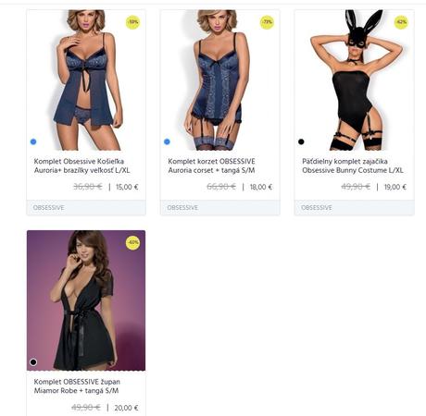Select blue color swatch on Košieľka Auroria card
The image size is (426, 416).
point(33,141)
